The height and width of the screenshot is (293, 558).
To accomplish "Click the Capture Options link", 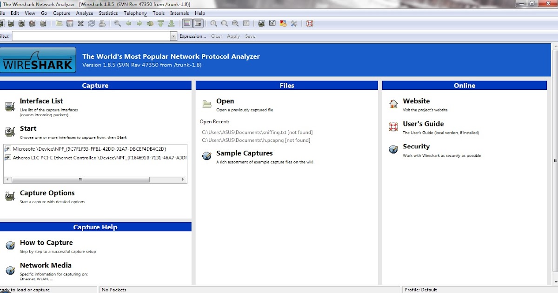I will point(47,193).
